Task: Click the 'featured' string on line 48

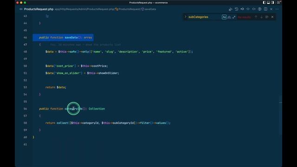Action: 164,51
